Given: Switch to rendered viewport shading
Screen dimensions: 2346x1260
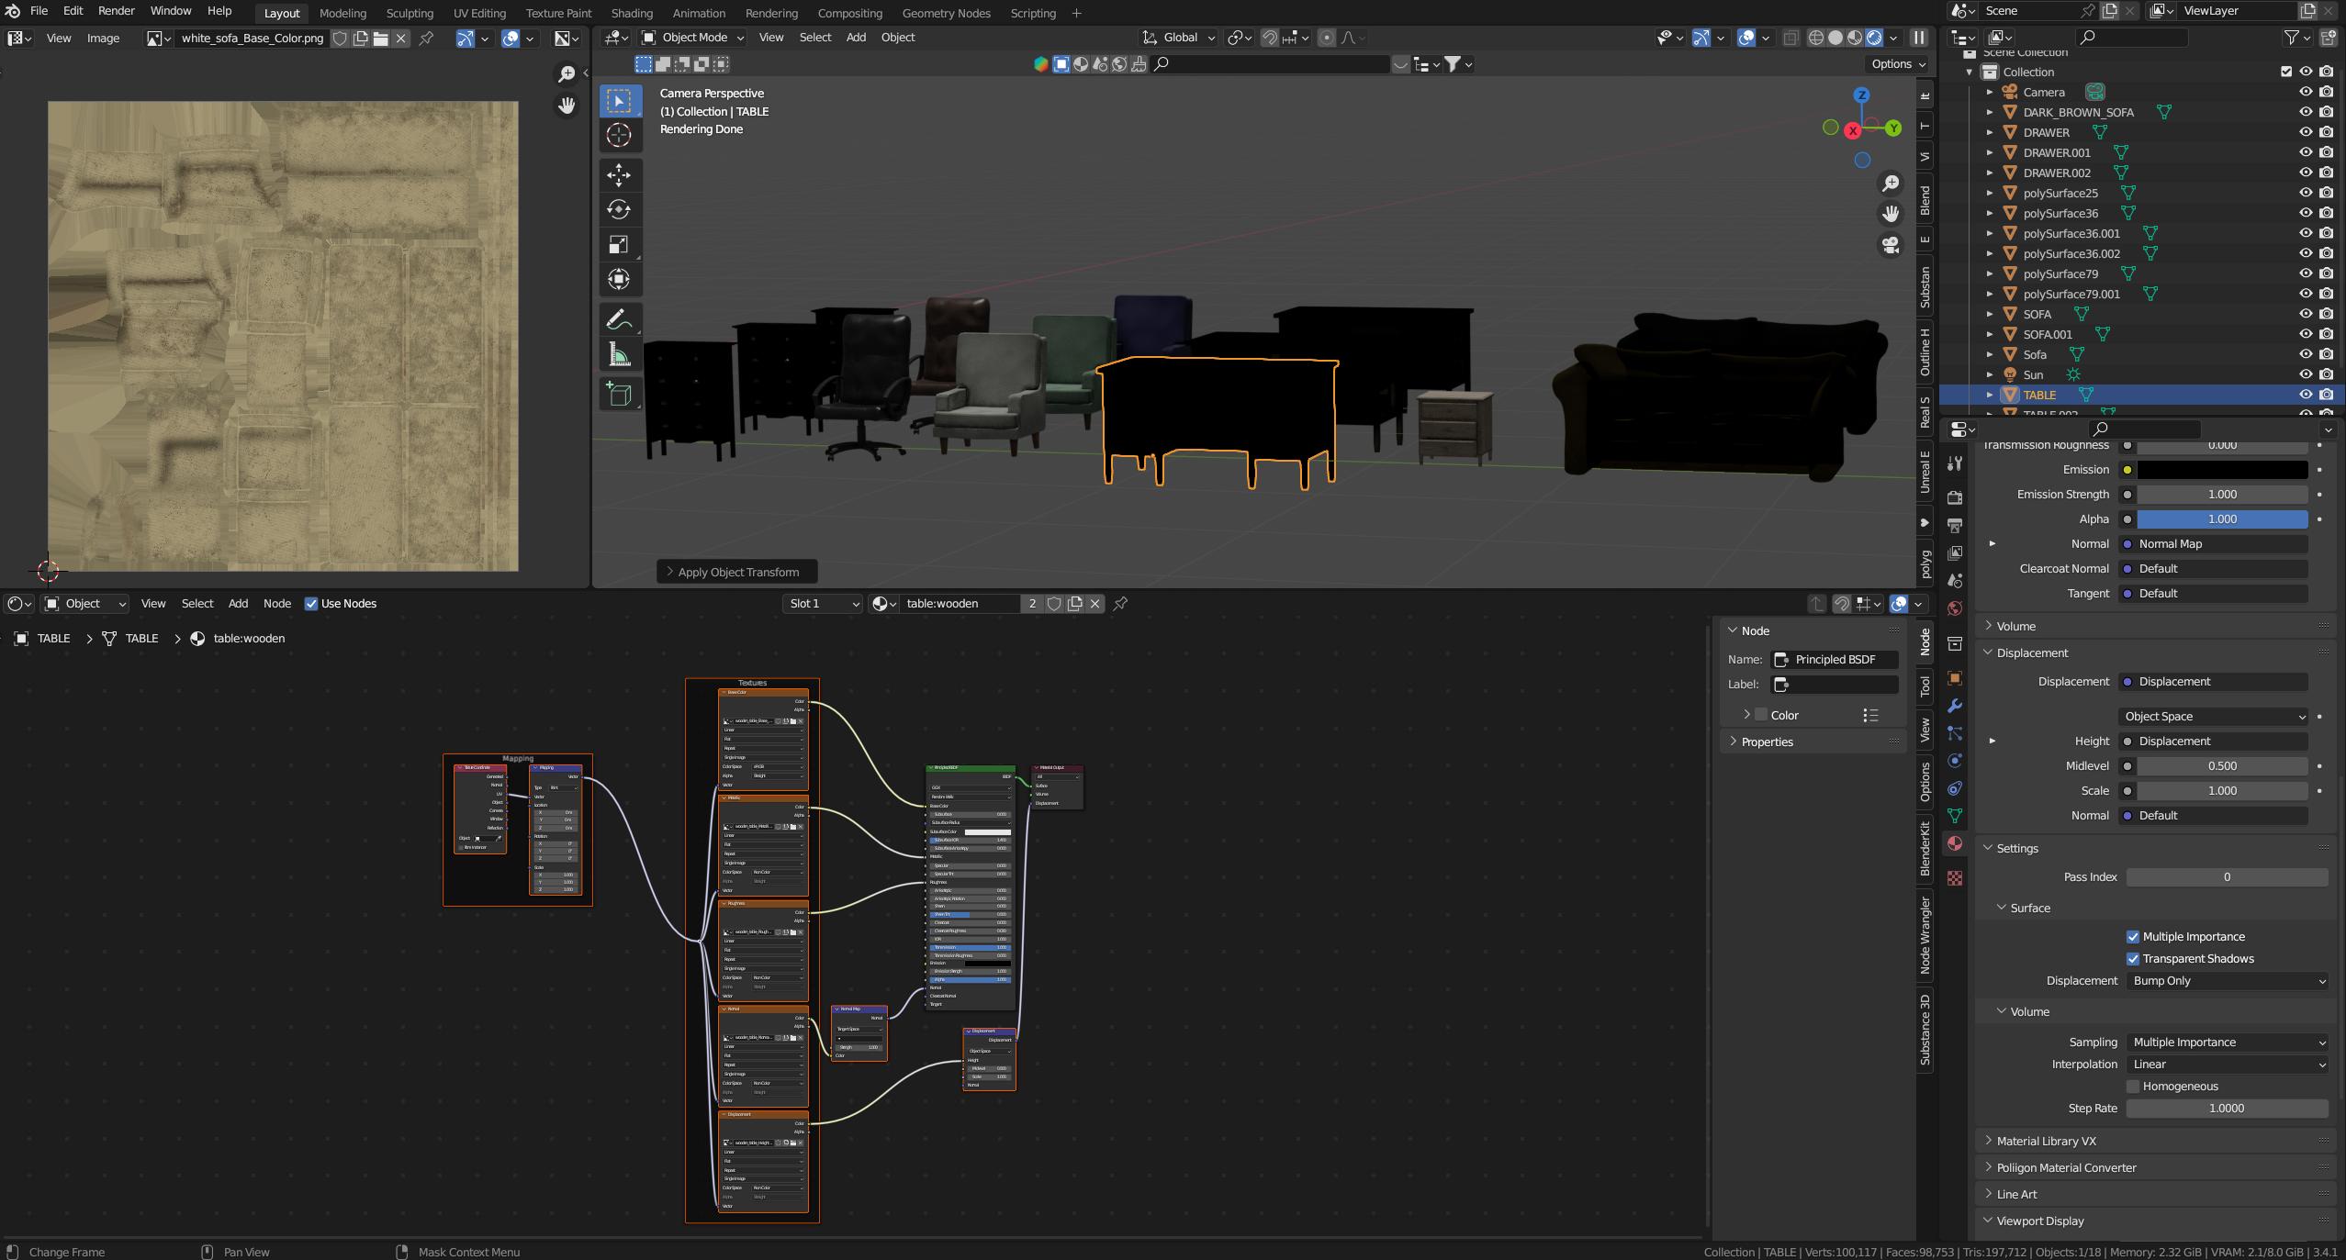Looking at the screenshot, I should point(1874,38).
